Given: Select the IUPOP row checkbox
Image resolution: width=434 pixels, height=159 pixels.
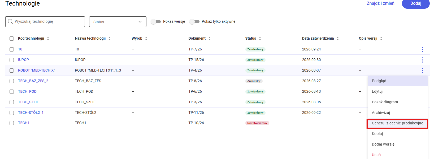Looking at the screenshot, I should [12, 60].
